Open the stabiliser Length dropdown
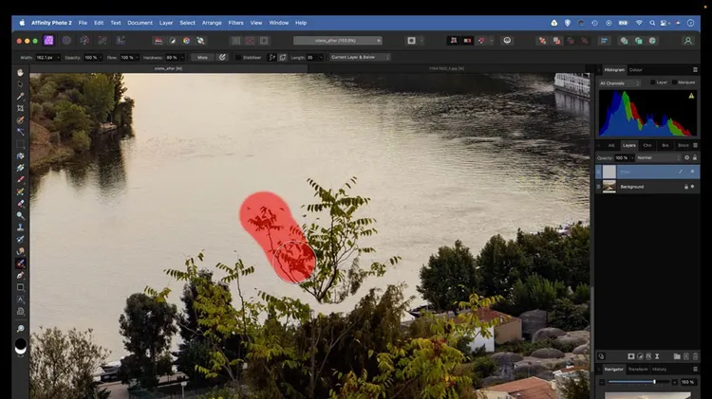This screenshot has height=399, width=712. pos(320,58)
